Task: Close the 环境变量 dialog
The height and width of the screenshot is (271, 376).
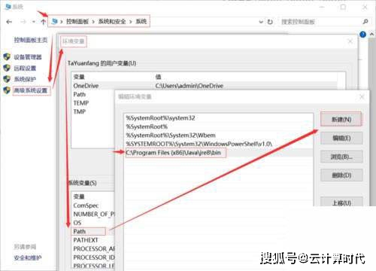Action: coord(350,41)
